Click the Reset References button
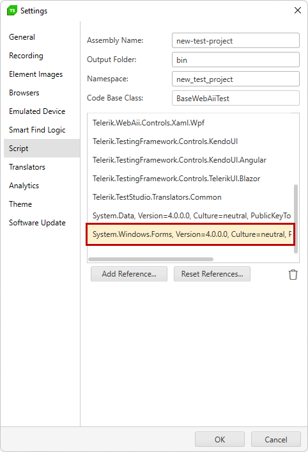The image size is (308, 452). [212, 274]
